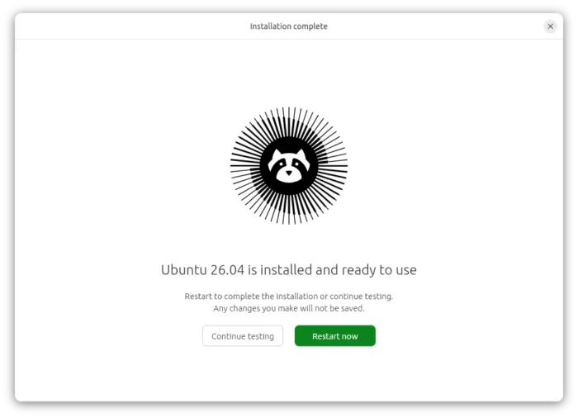Click the raccoon mascot logo

(289, 166)
